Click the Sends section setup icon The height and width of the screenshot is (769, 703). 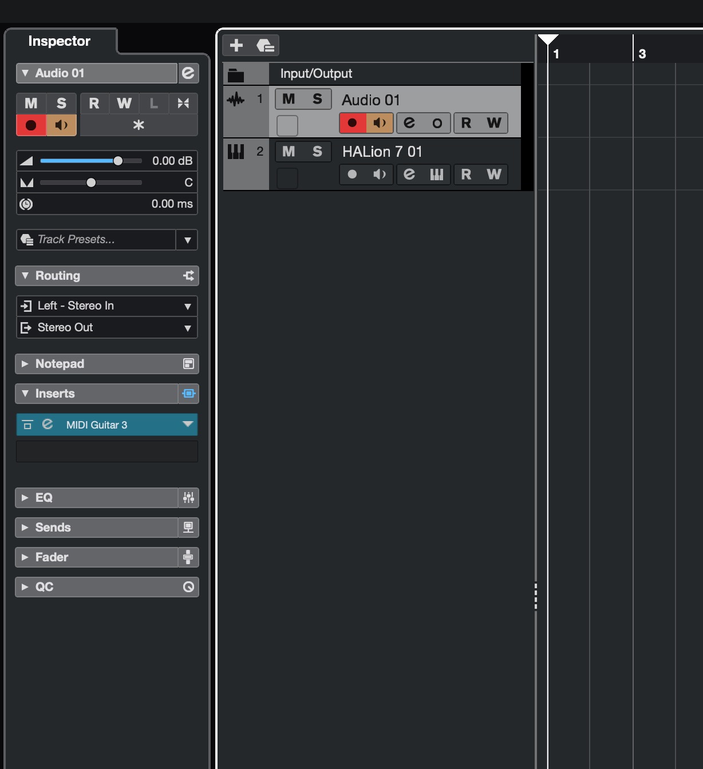(x=188, y=528)
